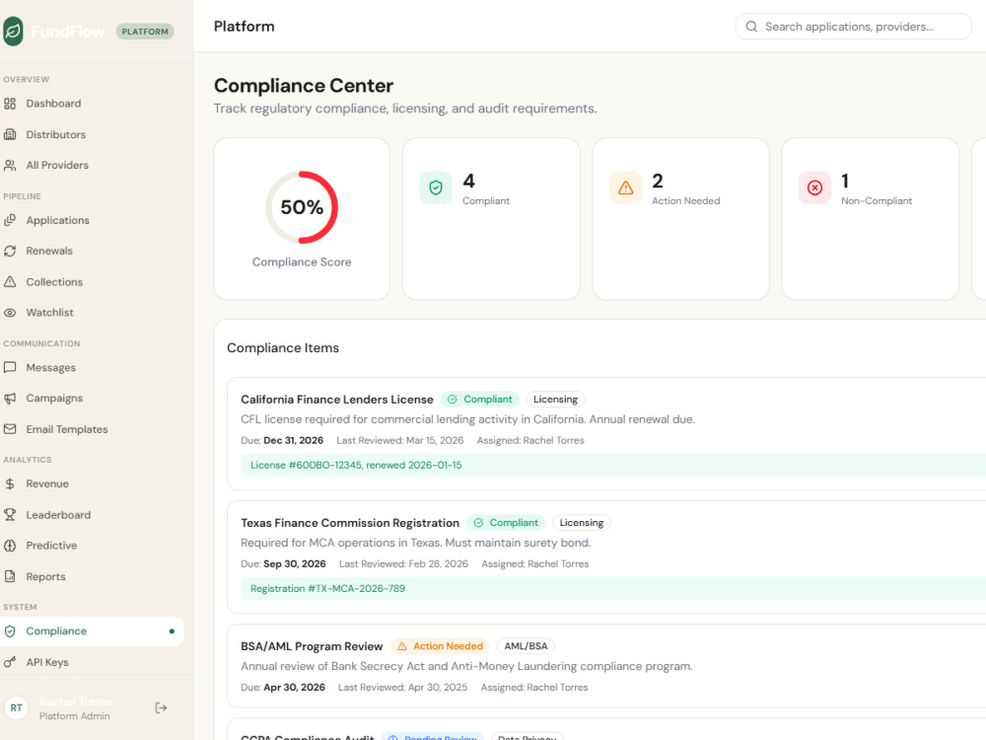Click the AML/BSA category tag
This screenshot has width=986, height=740.
point(526,646)
